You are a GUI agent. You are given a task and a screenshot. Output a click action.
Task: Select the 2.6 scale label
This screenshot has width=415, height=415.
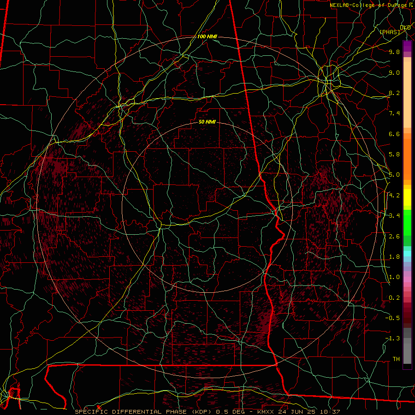click(x=394, y=237)
